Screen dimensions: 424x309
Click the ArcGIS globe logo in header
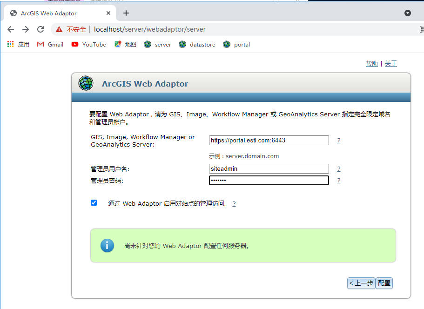pyautogui.click(x=86, y=83)
